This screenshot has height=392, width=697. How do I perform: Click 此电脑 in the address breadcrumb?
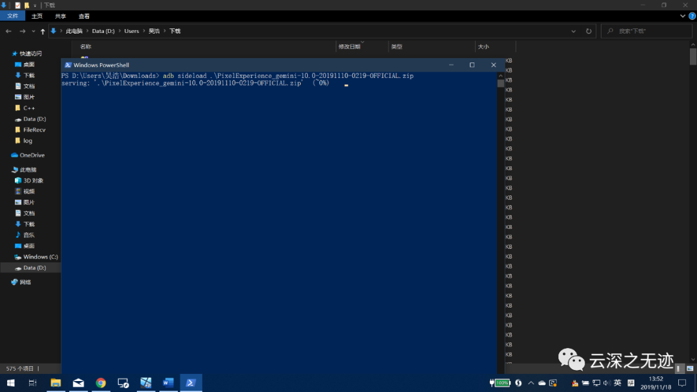(x=74, y=31)
